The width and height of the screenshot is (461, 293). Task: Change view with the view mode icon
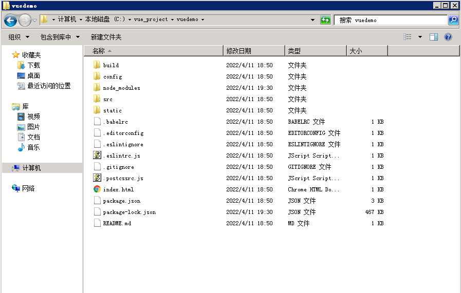[407, 37]
